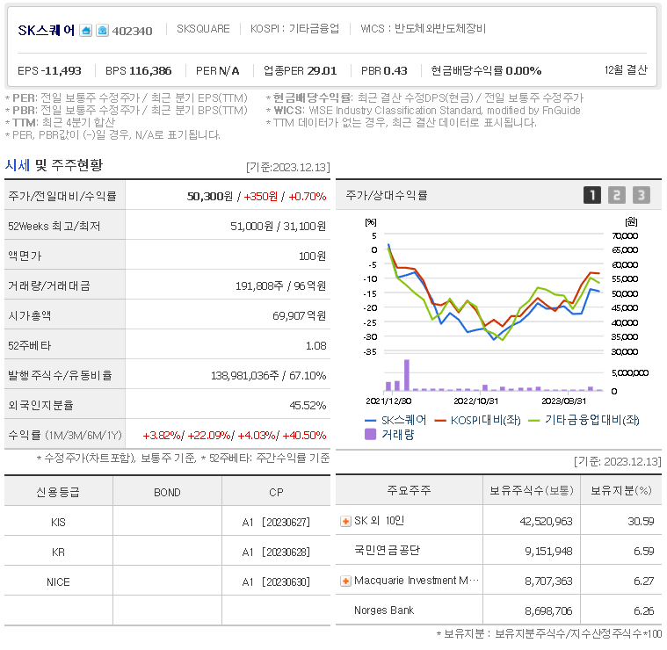
Task: Click the NICE credit rating row label
Action: [x=58, y=582]
